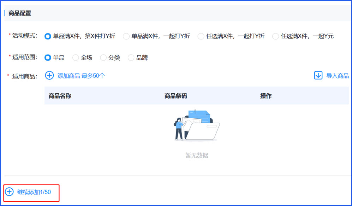Image resolution: width=352 pixels, height=206 pixels.
Task: Click the 适用范围 field label
Action: click(x=25, y=57)
